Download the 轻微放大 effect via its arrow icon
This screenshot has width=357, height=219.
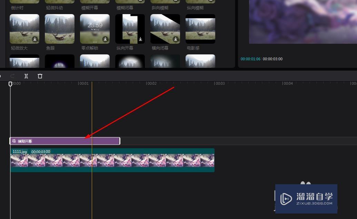point(35,39)
